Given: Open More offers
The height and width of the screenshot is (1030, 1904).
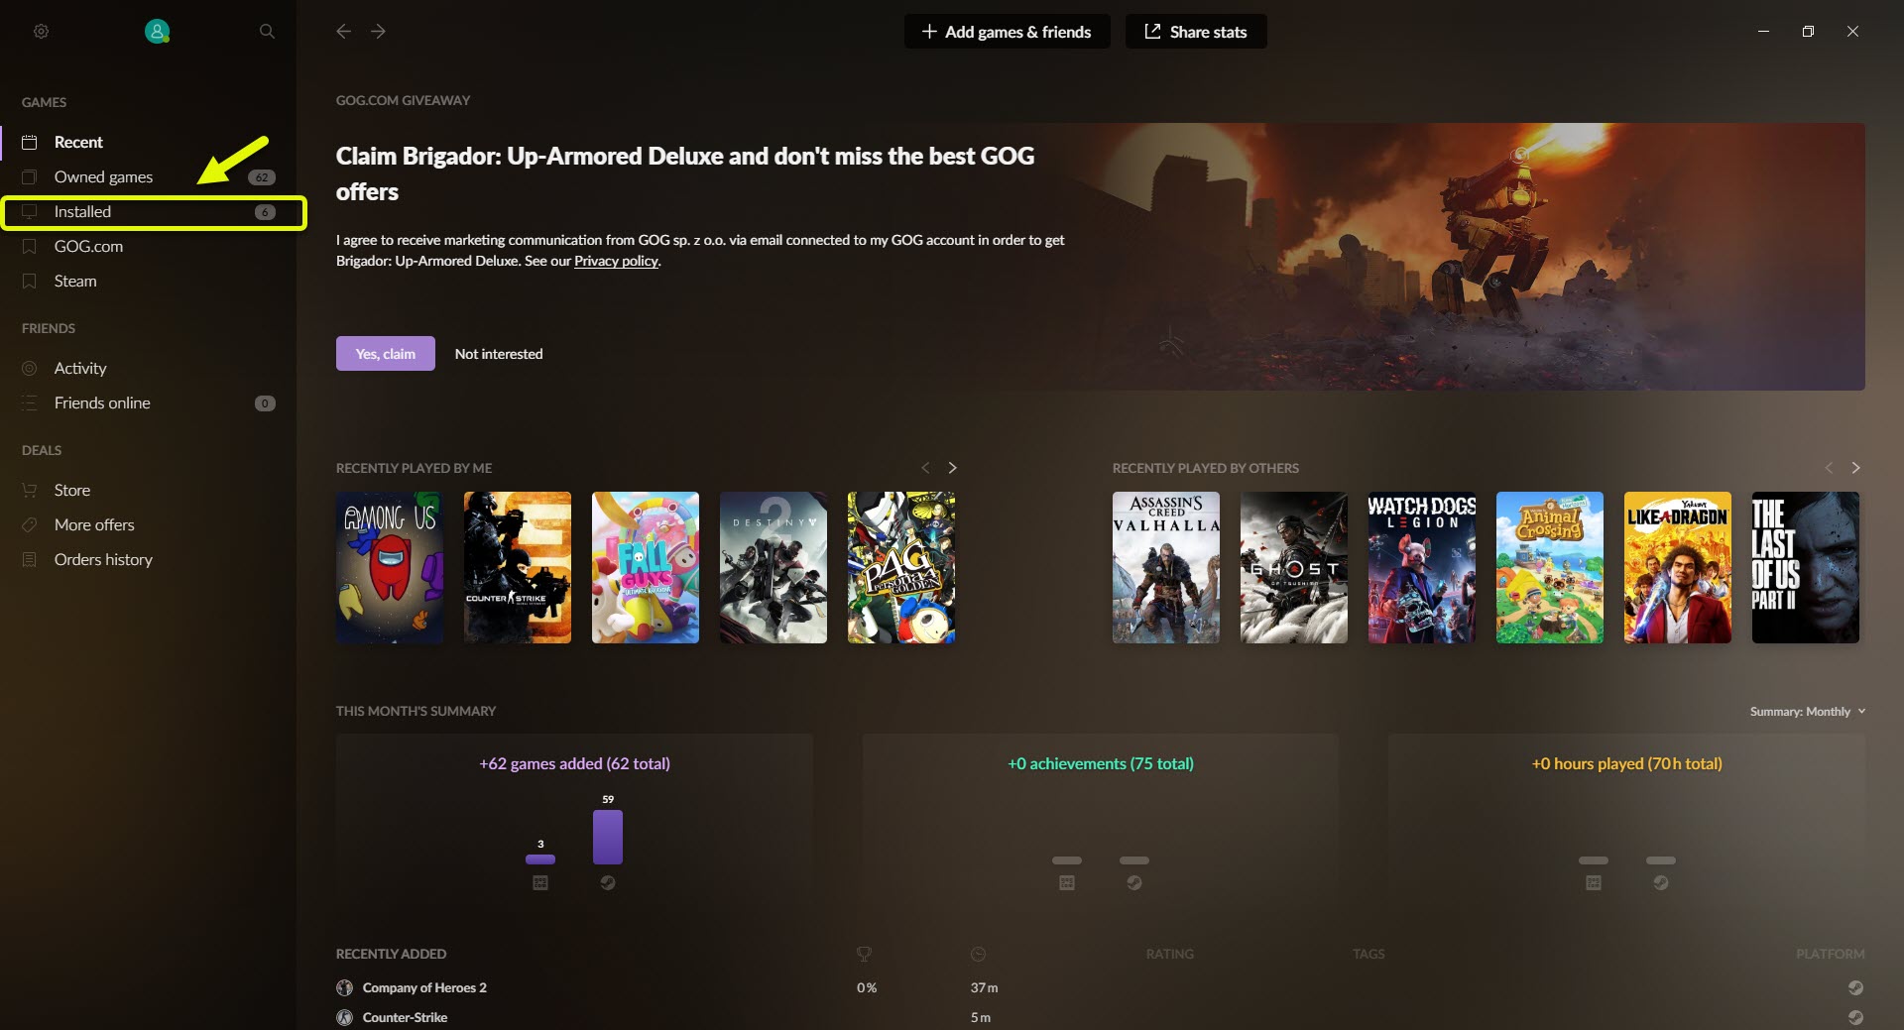Looking at the screenshot, I should tap(149, 524).
